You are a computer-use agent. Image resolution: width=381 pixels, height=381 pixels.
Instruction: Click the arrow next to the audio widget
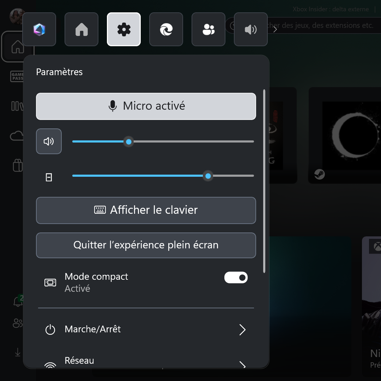pos(275,29)
